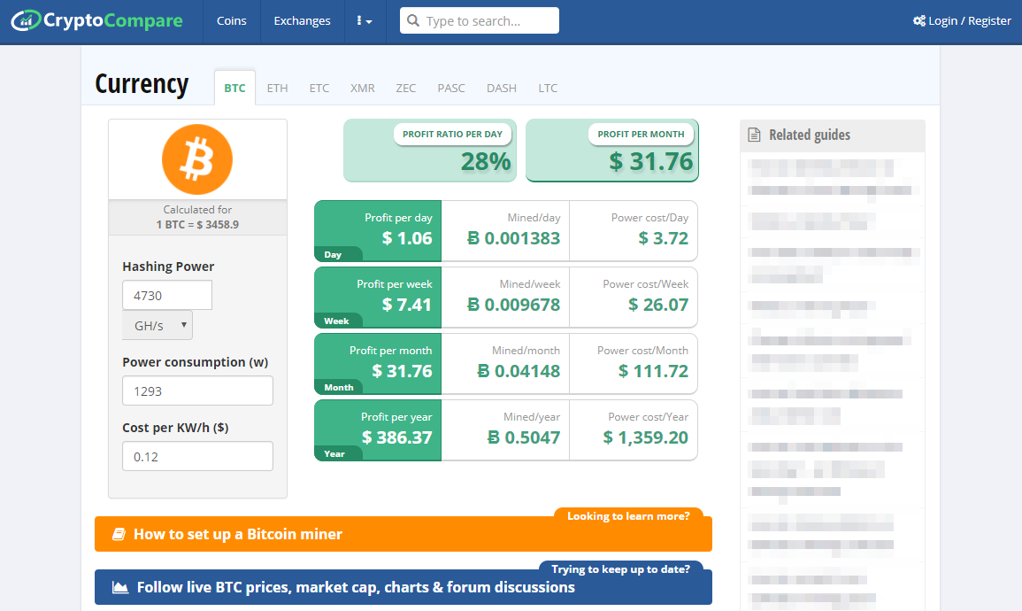Click the book icon on the orange banner
This screenshot has height=611, width=1022.
click(119, 534)
